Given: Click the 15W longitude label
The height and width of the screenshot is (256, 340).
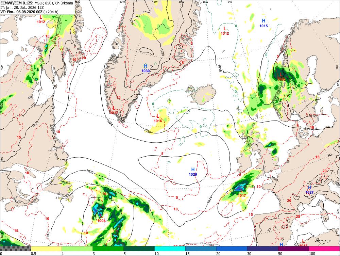Looking at the screenshot, I should point(206,2).
